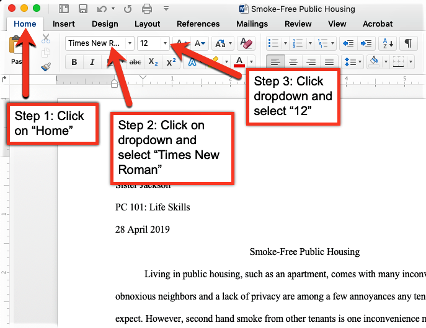Click the Subscript X2 icon
This screenshot has width=426, height=328.
[153, 62]
